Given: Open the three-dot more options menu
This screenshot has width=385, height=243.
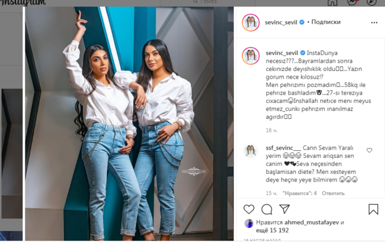Looking at the screenshot, I should 374,22.
